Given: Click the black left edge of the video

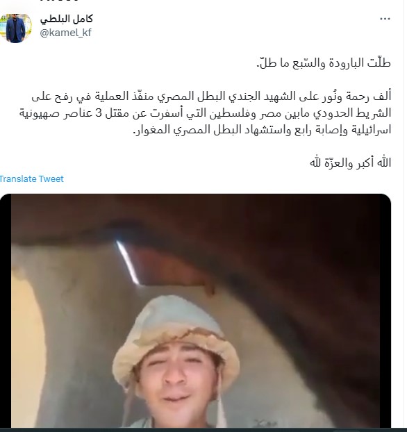Looking at the screenshot, I should (6, 310).
